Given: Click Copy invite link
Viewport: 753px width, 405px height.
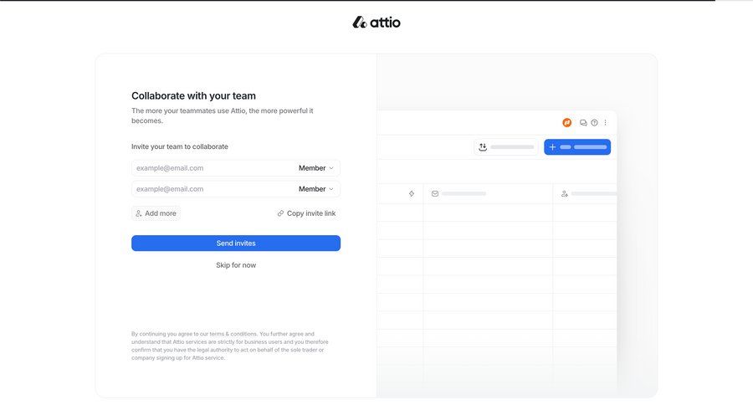Looking at the screenshot, I should [306, 213].
